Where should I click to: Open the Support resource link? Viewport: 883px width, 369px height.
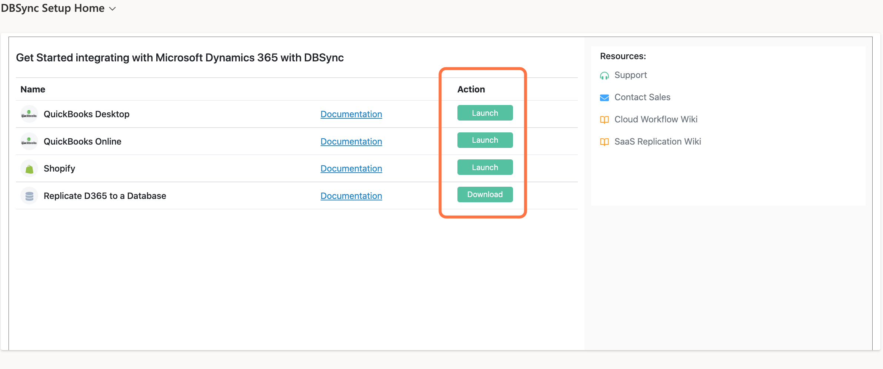(x=630, y=75)
